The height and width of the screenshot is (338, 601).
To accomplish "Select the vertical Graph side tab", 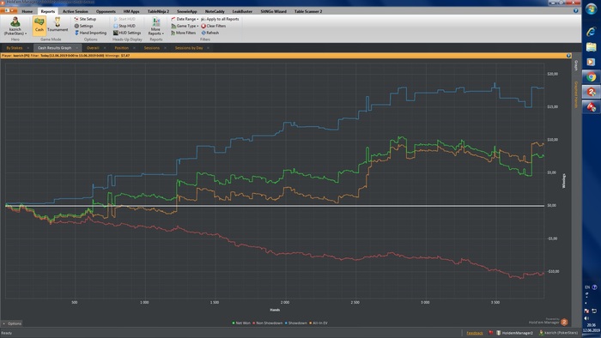I will point(576,66).
